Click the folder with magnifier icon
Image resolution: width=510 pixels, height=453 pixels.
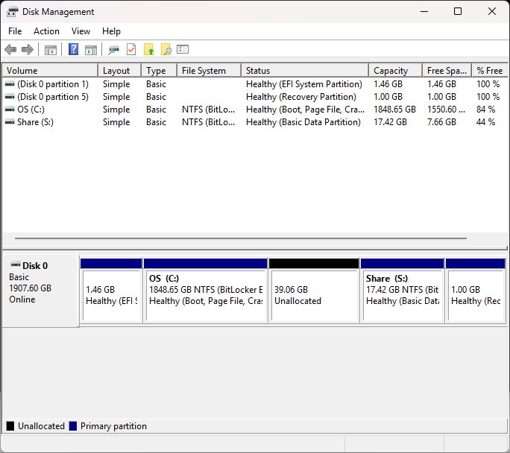pos(166,50)
